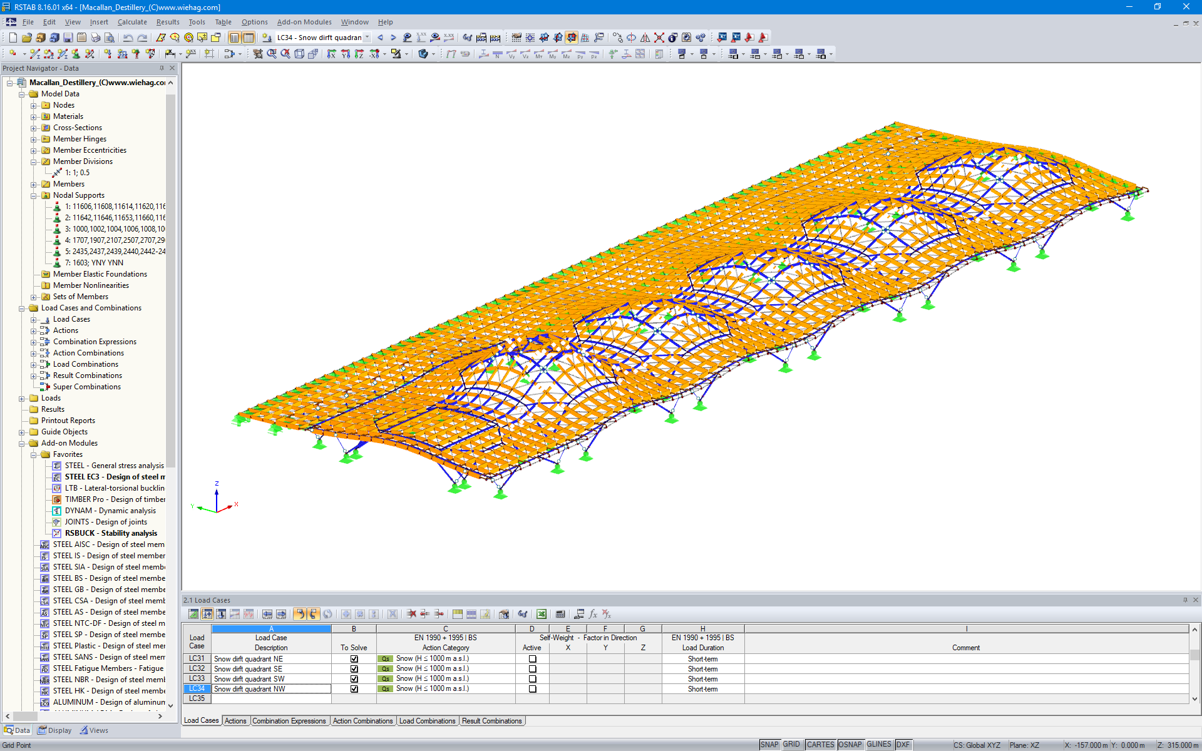Enable To Solve checkbox for LC35
This screenshot has width=1202, height=751.
point(354,698)
